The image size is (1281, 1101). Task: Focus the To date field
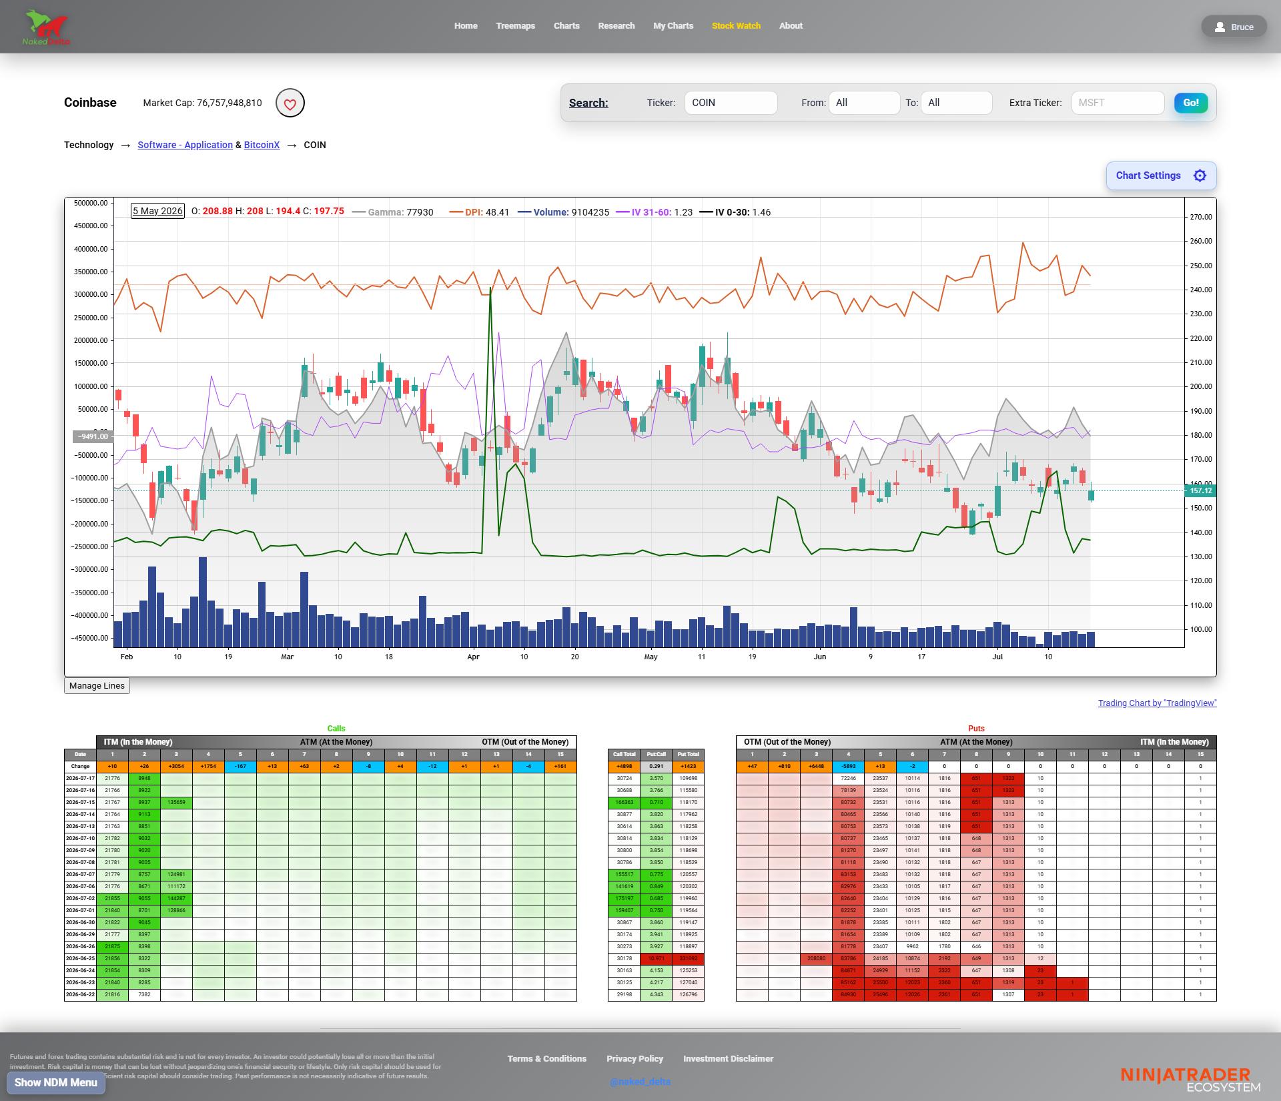[x=956, y=103]
